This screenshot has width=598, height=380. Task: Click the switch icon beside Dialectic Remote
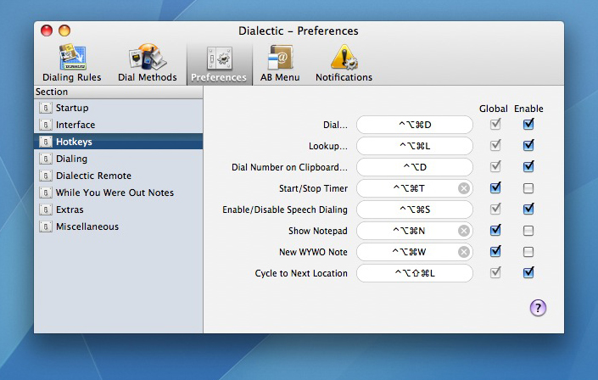(46, 176)
